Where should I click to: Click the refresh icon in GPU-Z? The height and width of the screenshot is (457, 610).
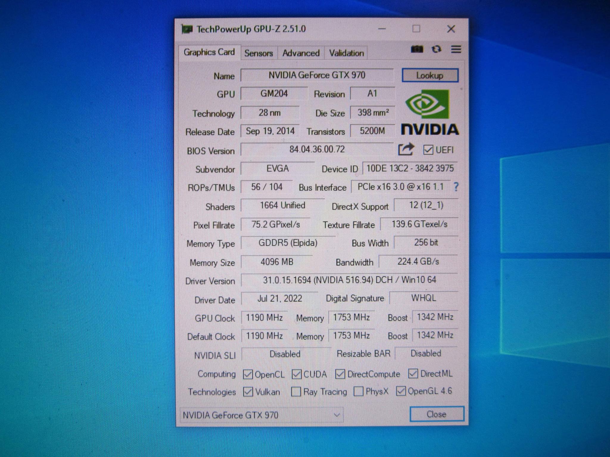click(436, 49)
